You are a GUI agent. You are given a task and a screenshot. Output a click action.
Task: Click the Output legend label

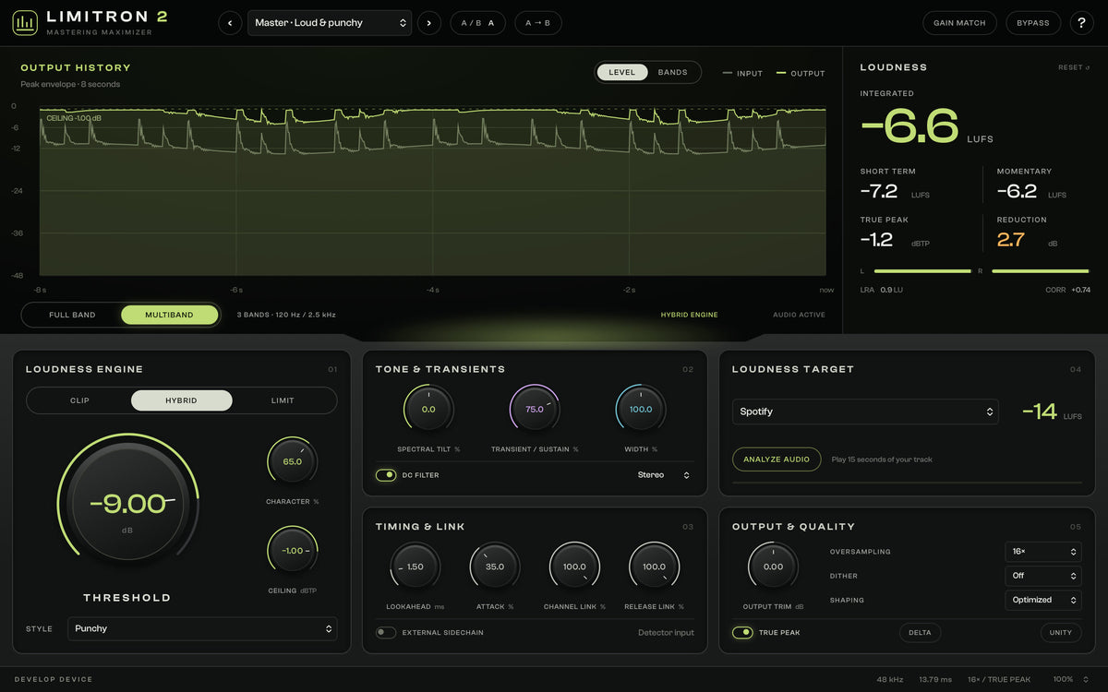[x=801, y=73]
